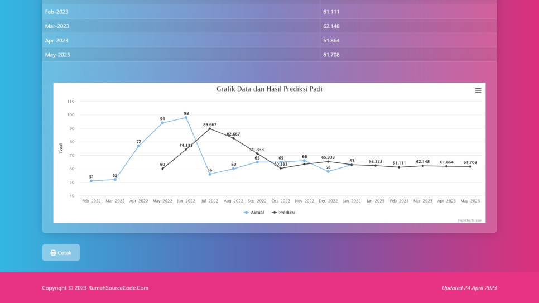
Task: Click the Aktual peak point labeled 98
Action: click(x=186, y=118)
